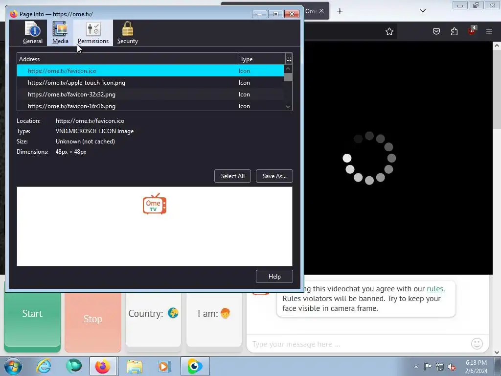
Task: Open the network tray icon
Action: click(440, 367)
